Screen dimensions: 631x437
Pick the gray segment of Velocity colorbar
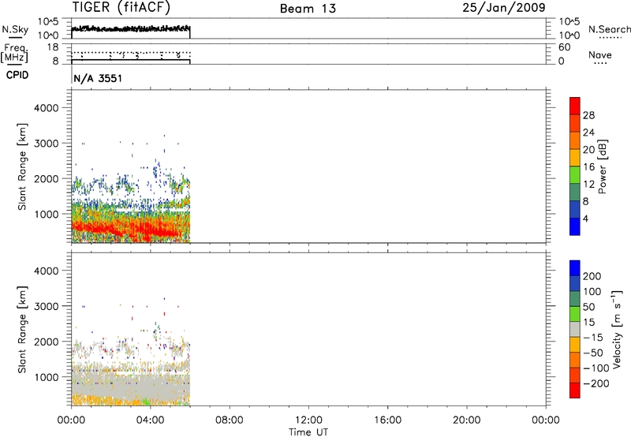pos(575,330)
